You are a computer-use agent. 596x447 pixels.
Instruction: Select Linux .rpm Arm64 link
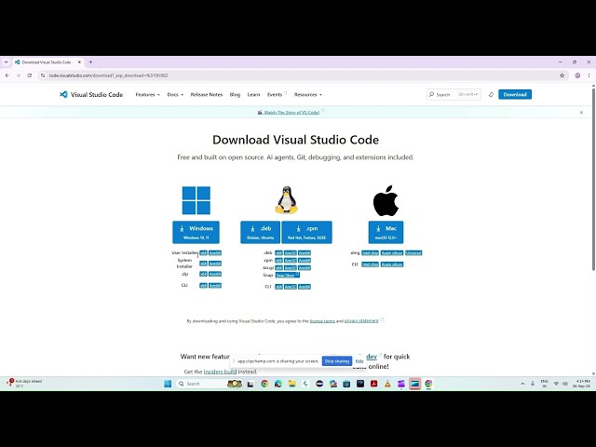[x=305, y=261]
